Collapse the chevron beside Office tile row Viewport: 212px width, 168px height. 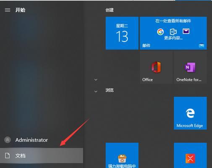click(x=96, y=80)
